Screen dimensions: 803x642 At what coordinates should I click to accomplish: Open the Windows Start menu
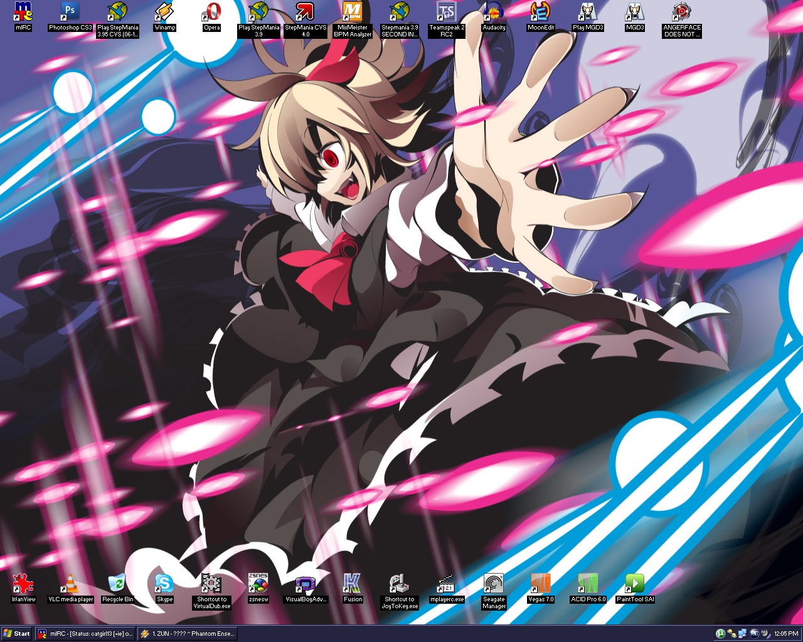[x=17, y=633]
